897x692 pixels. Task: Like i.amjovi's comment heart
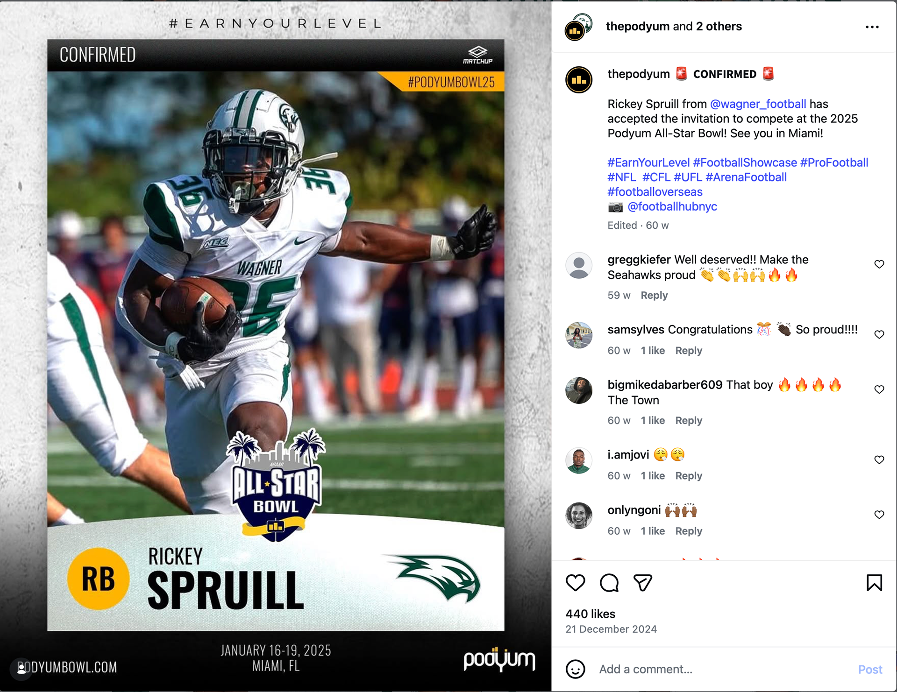[879, 459]
